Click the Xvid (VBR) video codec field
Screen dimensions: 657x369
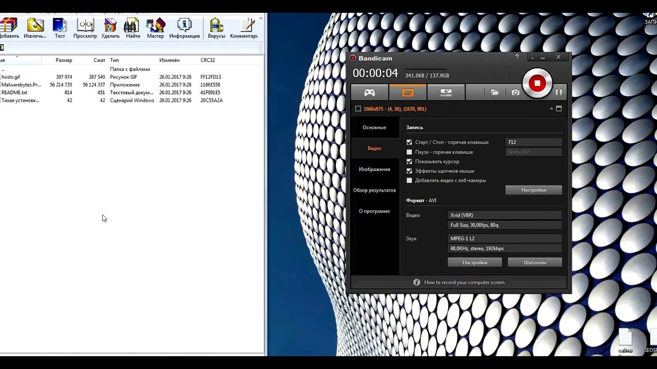505,215
